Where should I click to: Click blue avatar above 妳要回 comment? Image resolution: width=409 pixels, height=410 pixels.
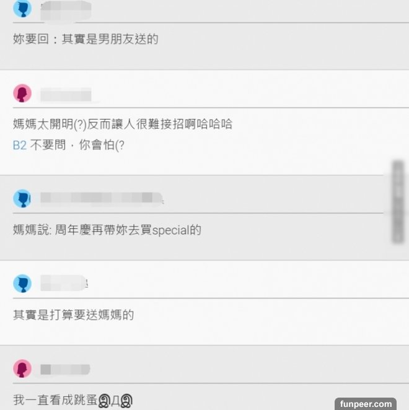point(22,9)
